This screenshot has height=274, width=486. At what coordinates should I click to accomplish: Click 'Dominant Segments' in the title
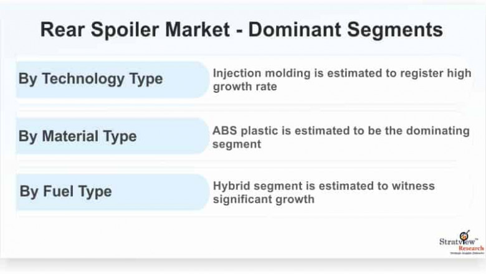[345, 30]
